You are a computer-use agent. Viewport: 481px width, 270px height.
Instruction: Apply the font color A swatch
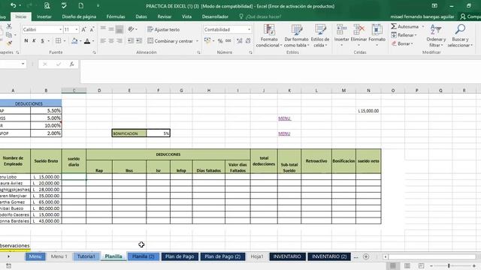click(87, 40)
